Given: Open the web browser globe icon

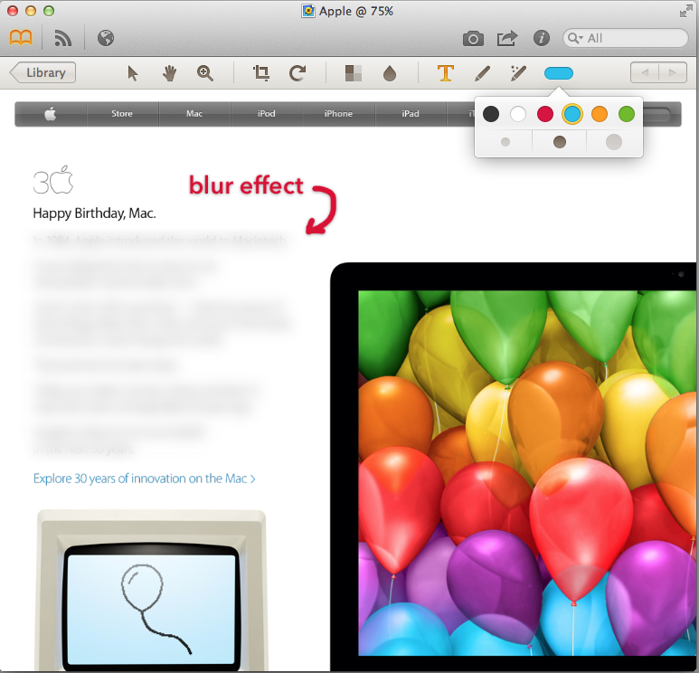Looking at the screenshot, I should pyautogui.click(x=106, y=38).
